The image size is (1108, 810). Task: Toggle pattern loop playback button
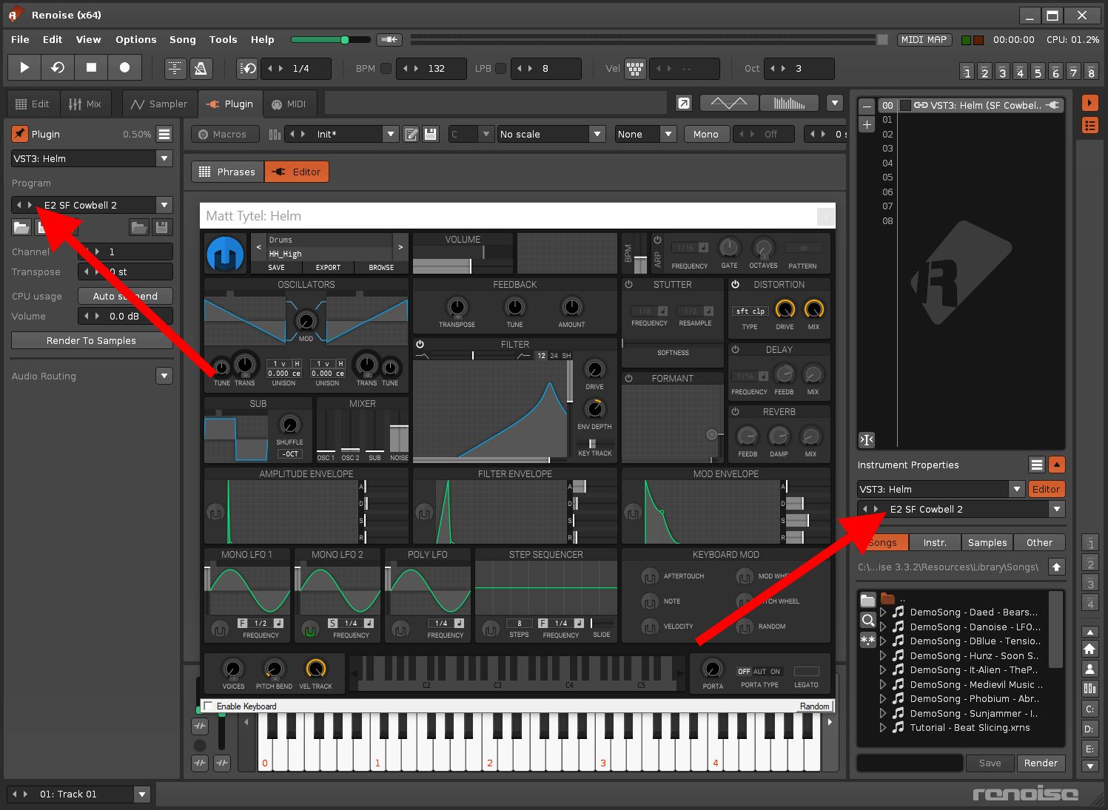pyautogui.click(x=58, y=67)
